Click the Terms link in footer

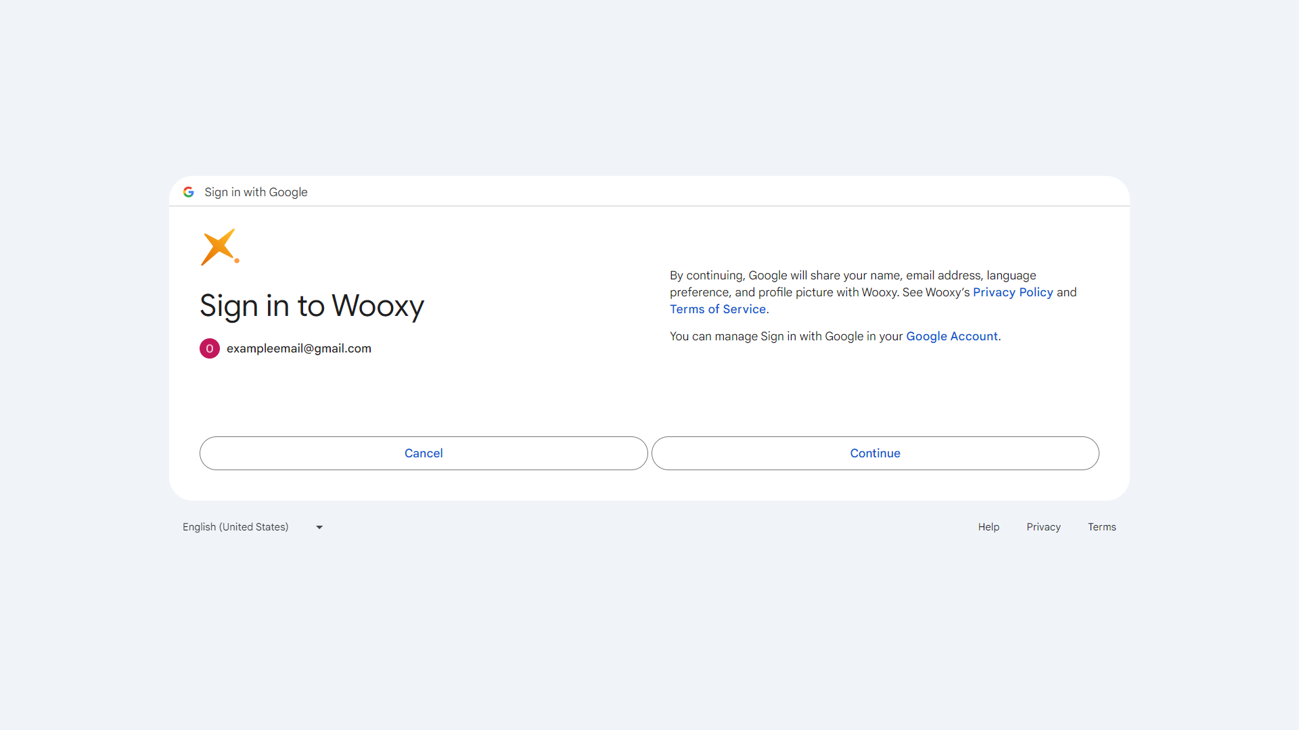click(x=1102, y=527)
